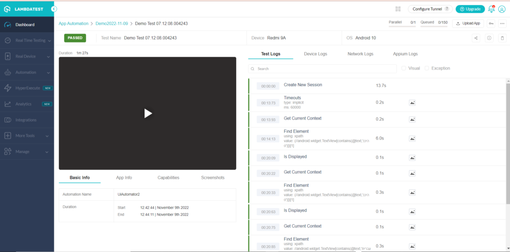This screenshot has width=510, height=252.
Task: Click the LambdaTest logo
Action: tap(23, 9)
